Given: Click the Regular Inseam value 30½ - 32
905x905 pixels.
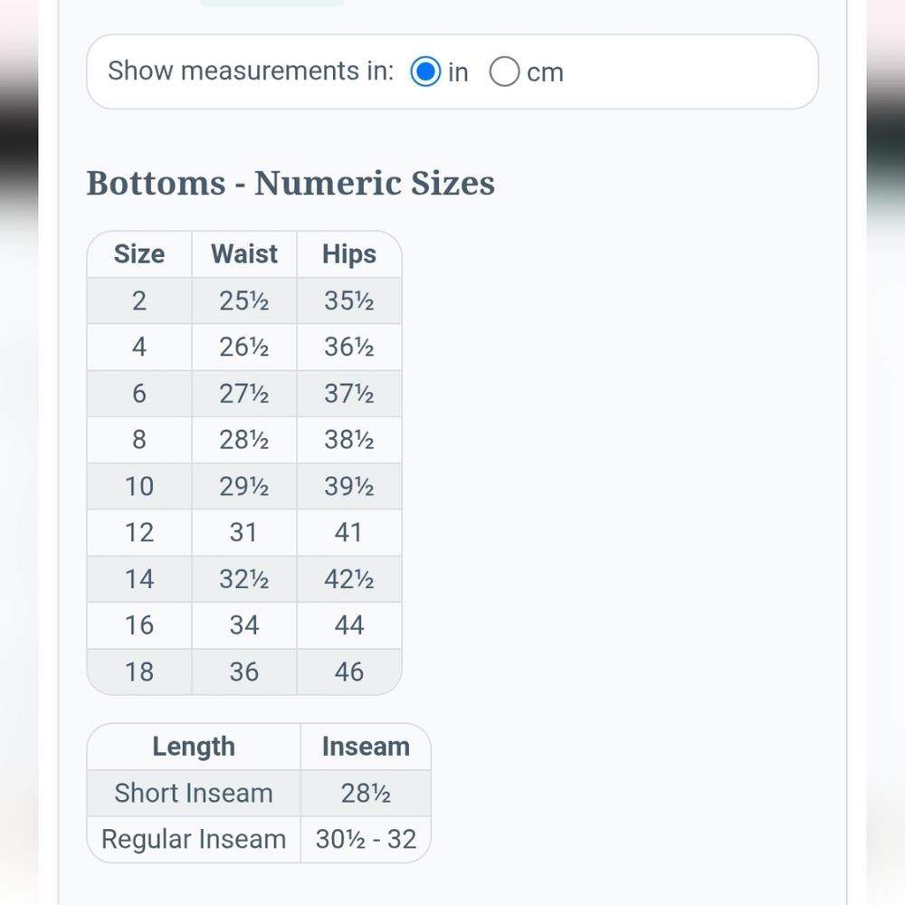Looking at the screenshot, I should coord(366,839).
